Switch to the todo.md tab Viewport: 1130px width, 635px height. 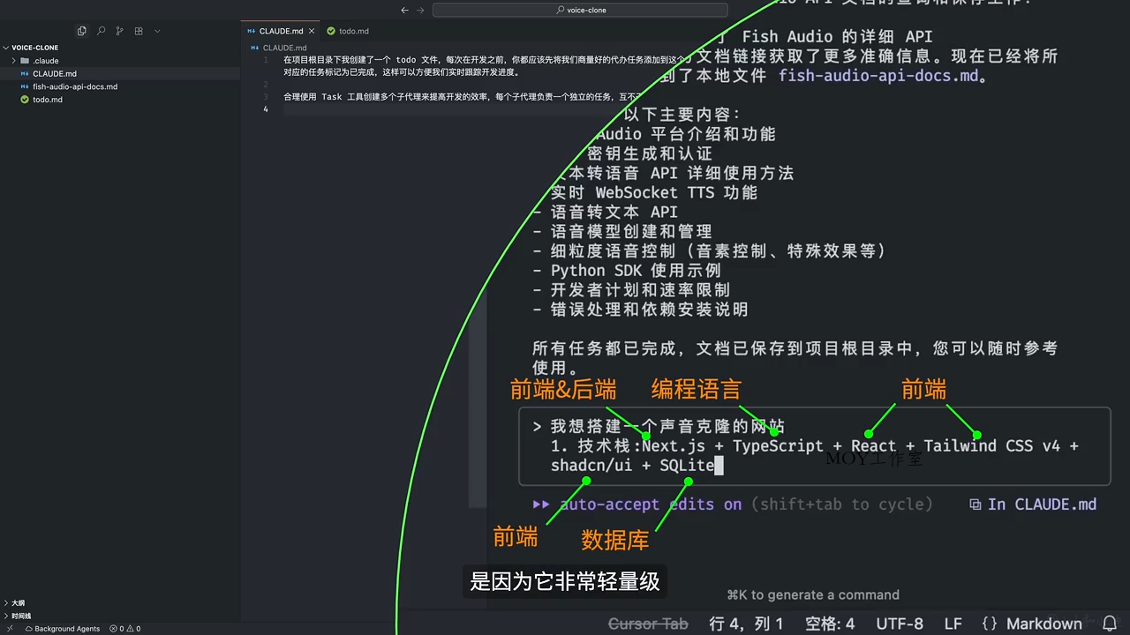(351, 31)
